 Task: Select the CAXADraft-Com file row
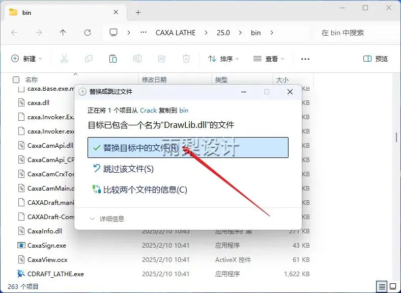(46, 217)
